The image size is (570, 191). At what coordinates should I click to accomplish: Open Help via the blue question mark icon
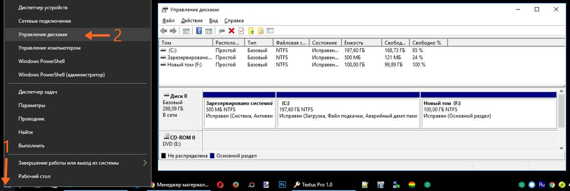point(199,31)
